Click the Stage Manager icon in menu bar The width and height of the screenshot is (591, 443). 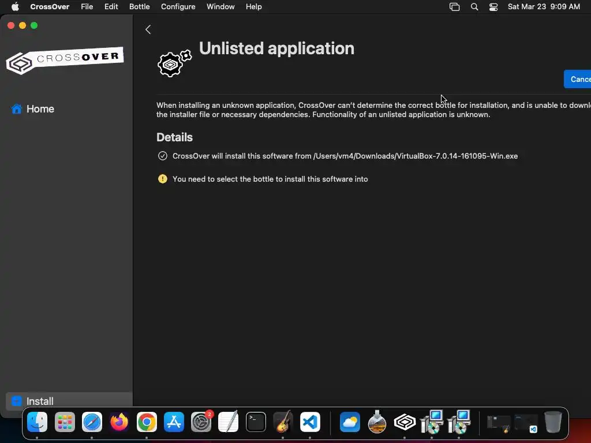pos(455,7)
